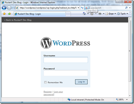Click the vertical scrollbar thumb
The image size is (134, 104).
130,51
